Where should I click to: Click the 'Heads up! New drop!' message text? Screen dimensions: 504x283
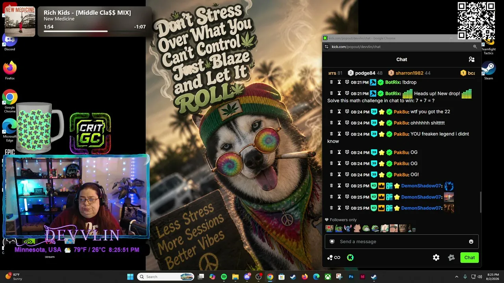(x=437, y=94)
